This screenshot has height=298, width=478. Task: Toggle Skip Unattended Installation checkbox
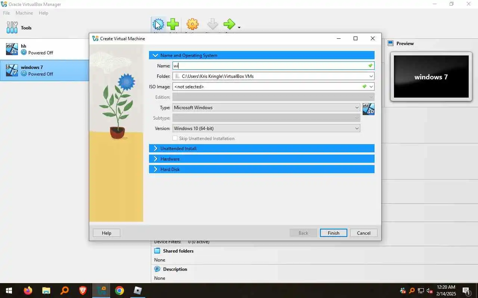pyautogui.click(x=175, y=138)
